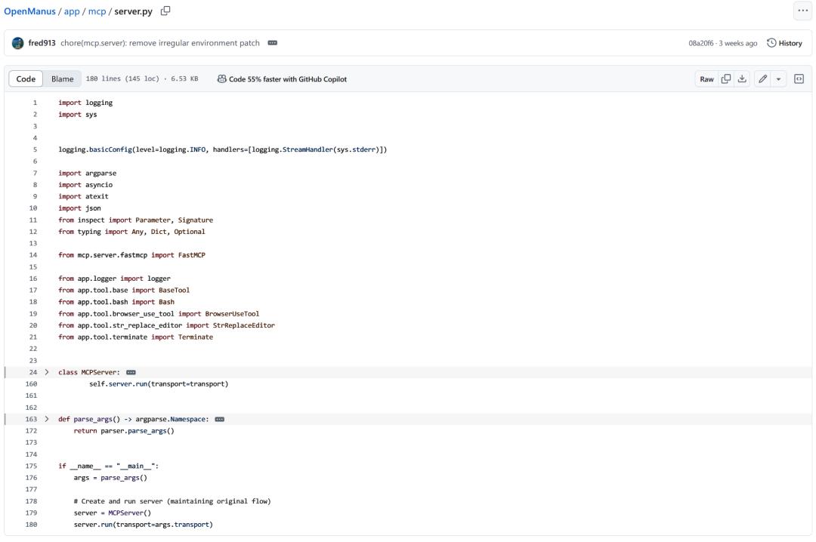Click the create and run server comment
Screen dimensions: 816x542
tap(172, 501)
